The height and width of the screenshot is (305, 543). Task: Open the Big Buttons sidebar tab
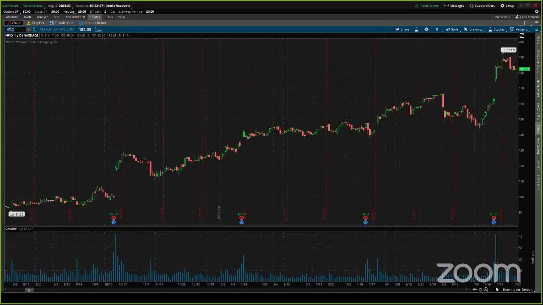coord(538,112)
